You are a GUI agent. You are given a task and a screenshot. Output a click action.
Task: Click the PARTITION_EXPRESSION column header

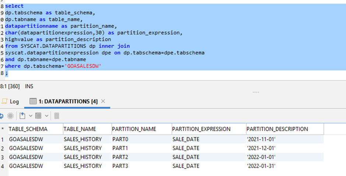coord(201,129)
